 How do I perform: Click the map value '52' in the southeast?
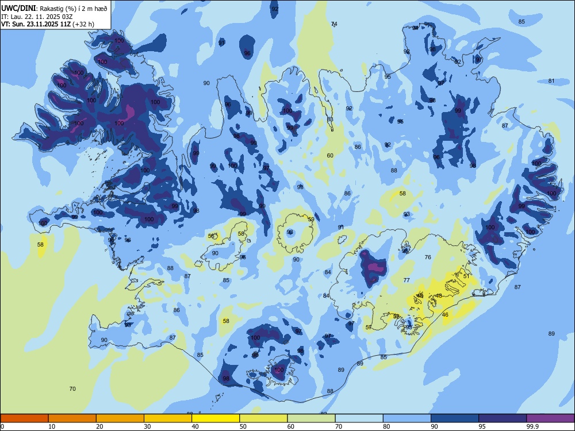[396, 316]
